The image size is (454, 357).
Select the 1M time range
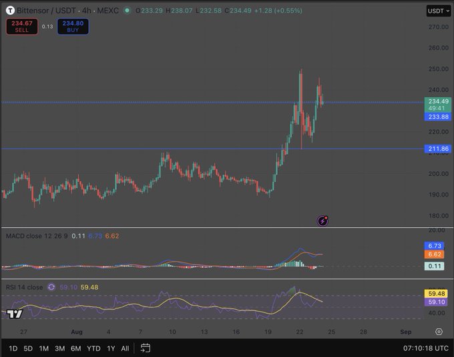[43, 348]
